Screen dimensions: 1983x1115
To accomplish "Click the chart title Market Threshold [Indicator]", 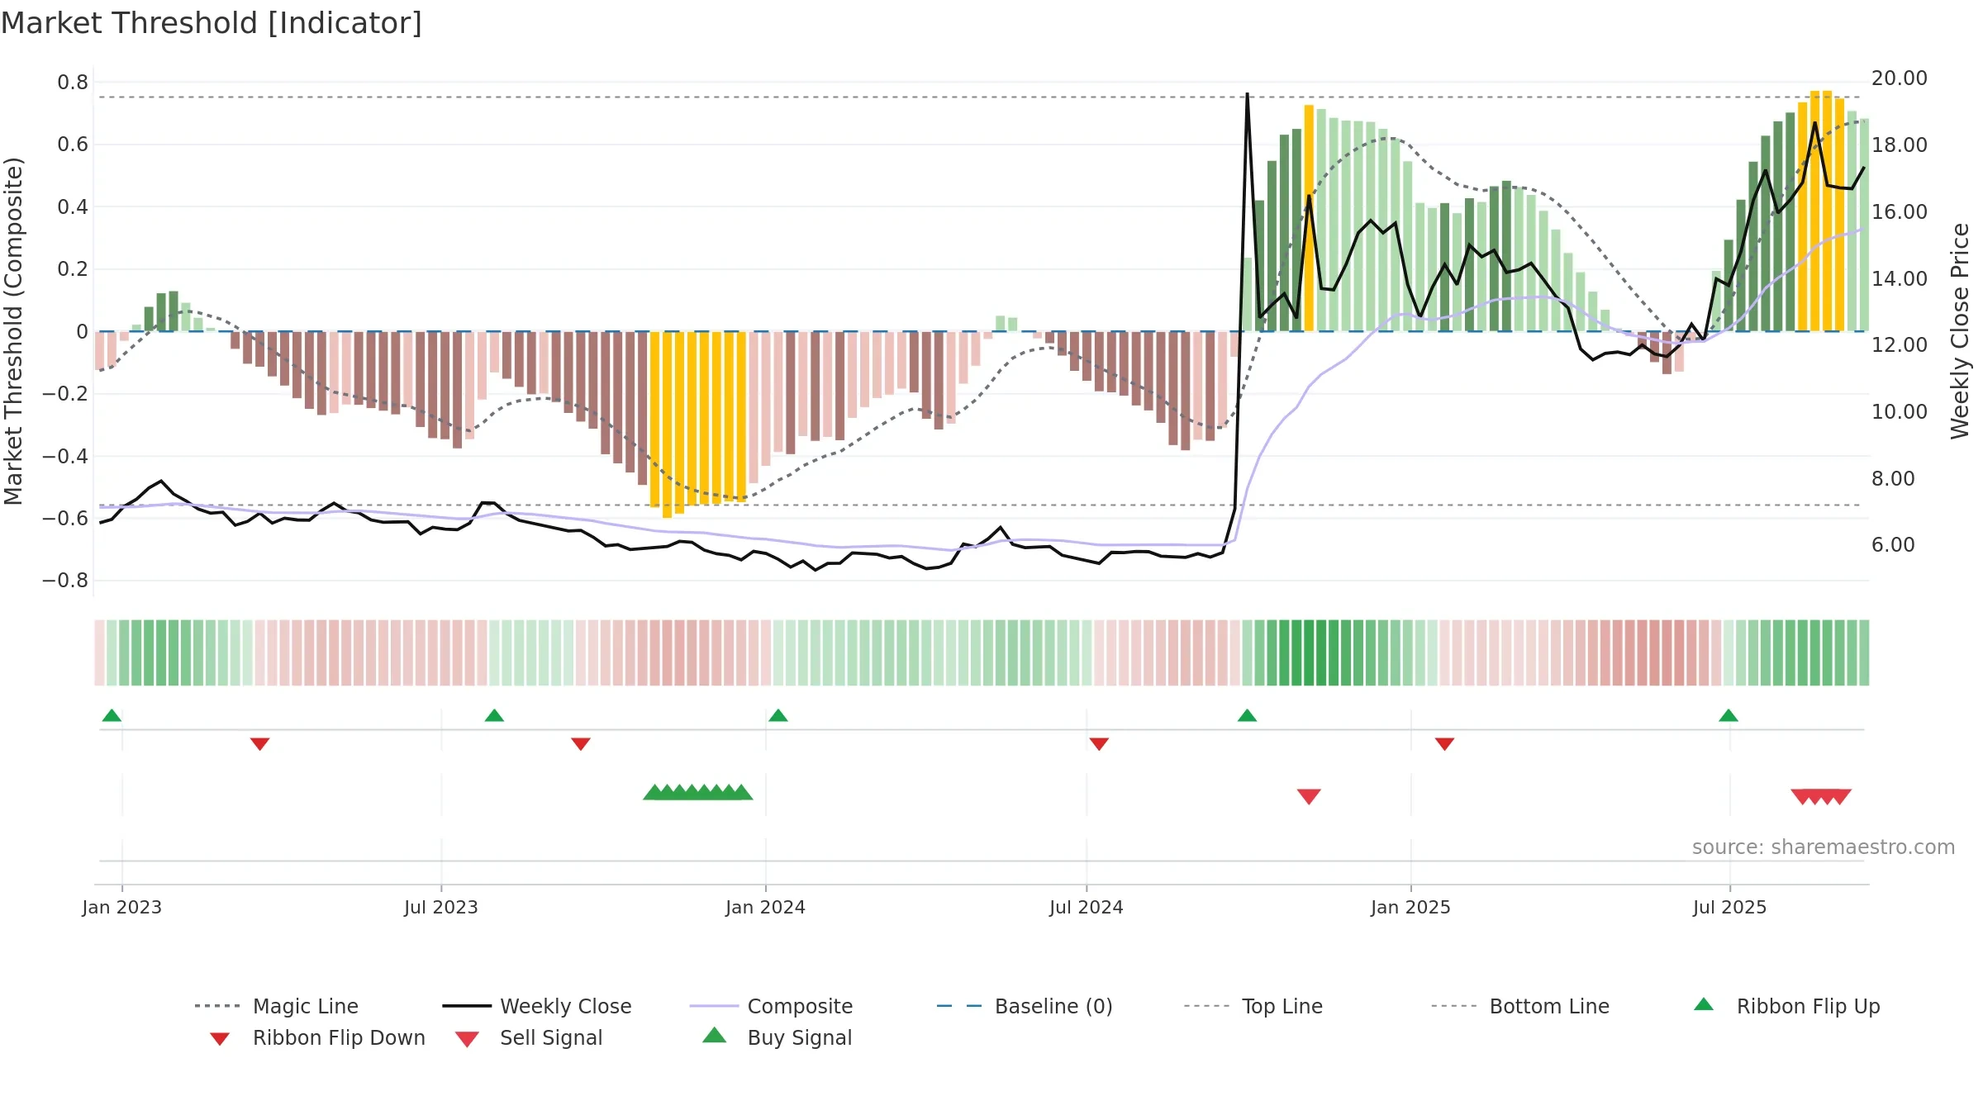I will [212, 23].
